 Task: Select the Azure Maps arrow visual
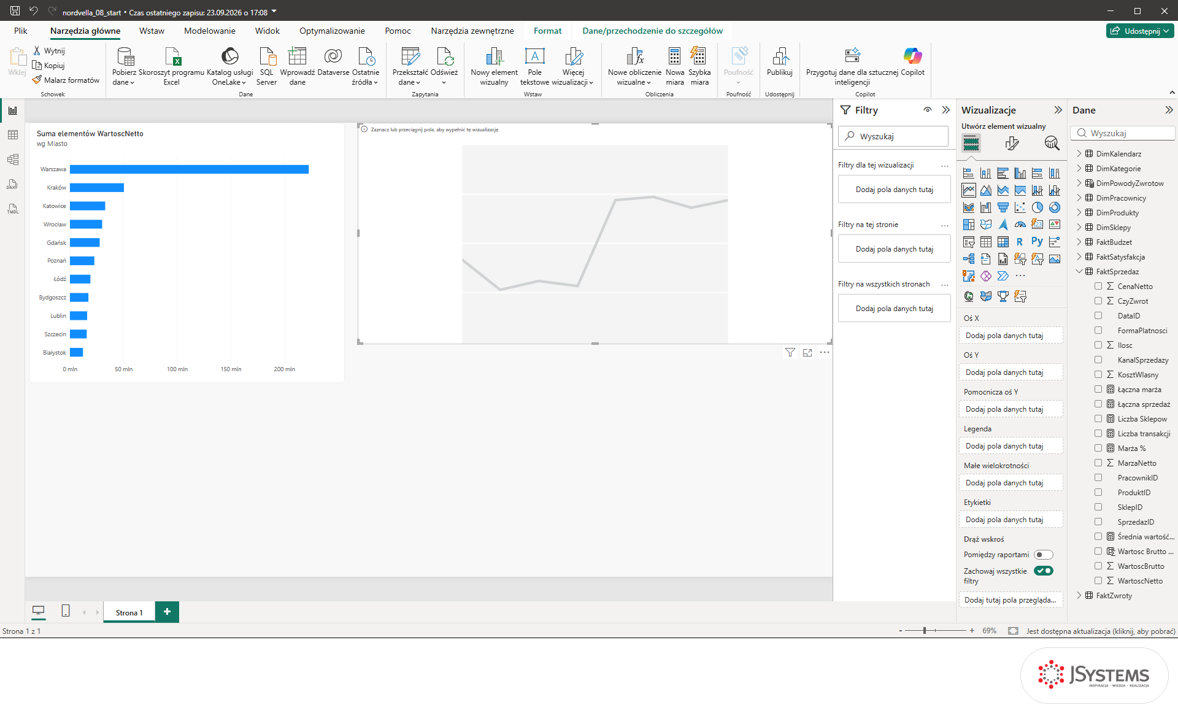1003,225
